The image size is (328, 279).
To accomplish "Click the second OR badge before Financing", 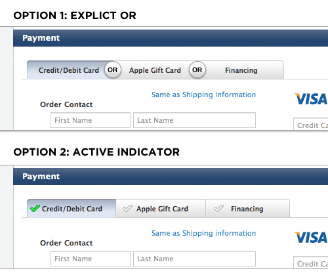I will coord(197,70).
